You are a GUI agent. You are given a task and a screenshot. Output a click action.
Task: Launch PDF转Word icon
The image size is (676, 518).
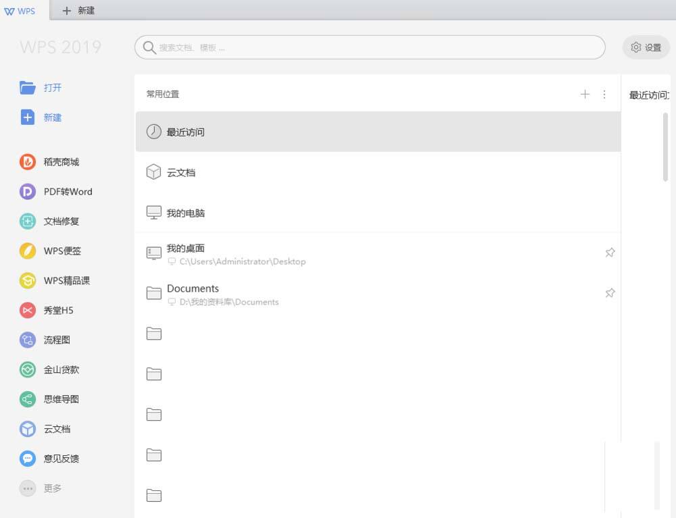(28, 192)
